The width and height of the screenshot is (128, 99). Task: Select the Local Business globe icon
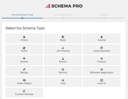coord(101,48)
